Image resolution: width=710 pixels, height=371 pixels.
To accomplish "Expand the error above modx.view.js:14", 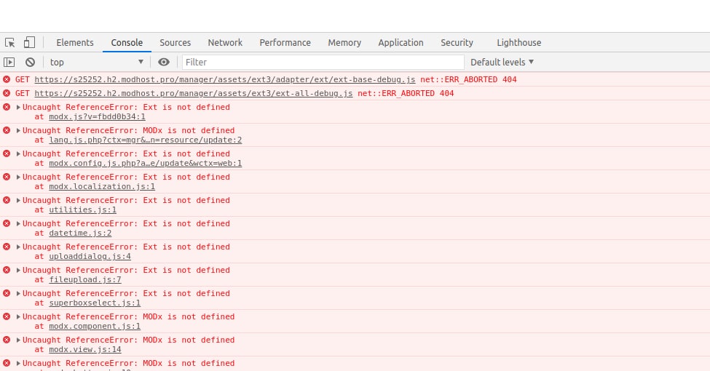I will tap(18, 340).
